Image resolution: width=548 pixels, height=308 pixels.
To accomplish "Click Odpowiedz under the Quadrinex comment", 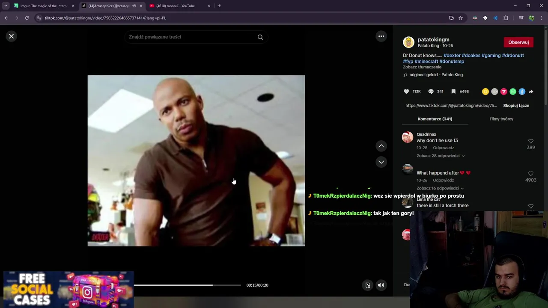I will click(443, 148).
